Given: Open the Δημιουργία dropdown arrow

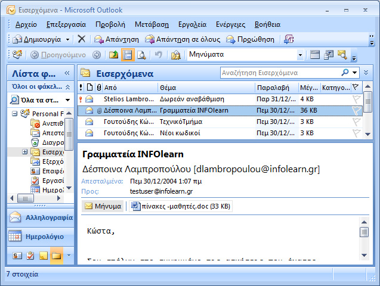Looking at the screenshot, I should pos(67,39).
